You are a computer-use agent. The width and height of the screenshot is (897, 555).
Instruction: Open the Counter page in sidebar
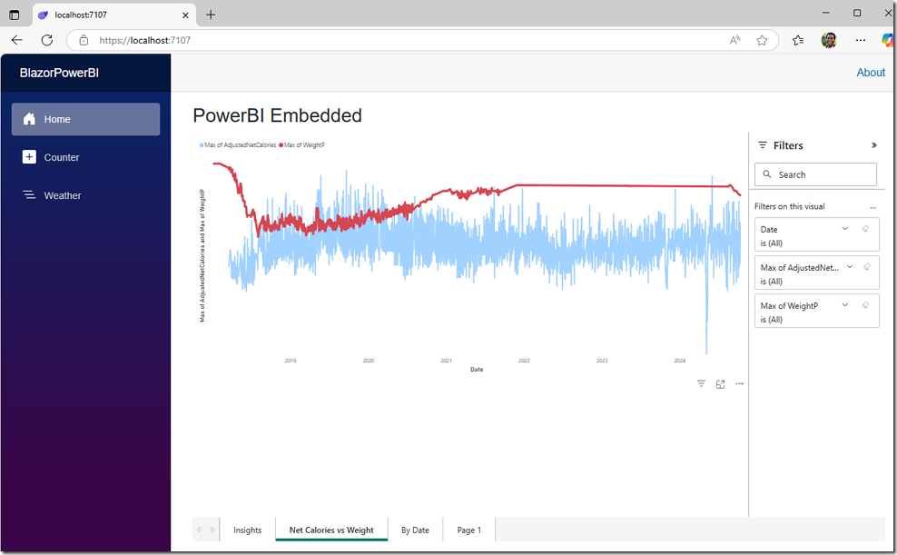[86, 157]
